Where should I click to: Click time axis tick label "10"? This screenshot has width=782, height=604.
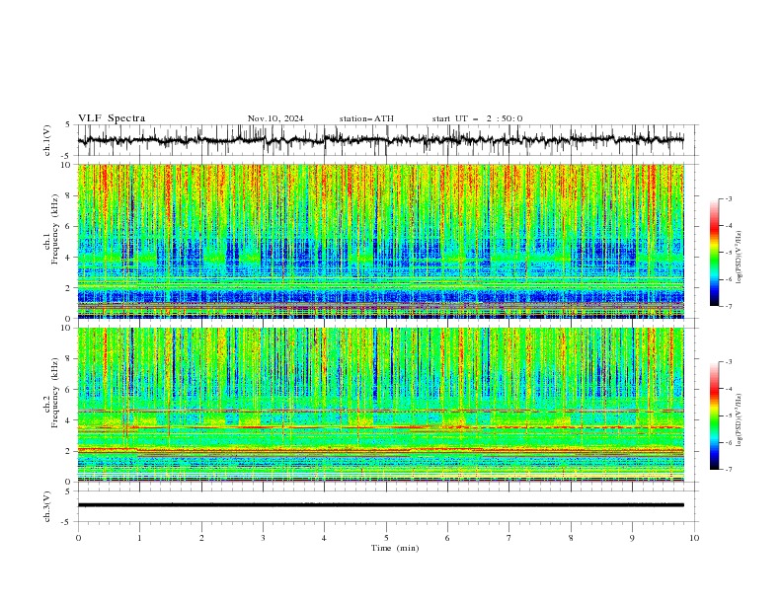coord(694,538)
